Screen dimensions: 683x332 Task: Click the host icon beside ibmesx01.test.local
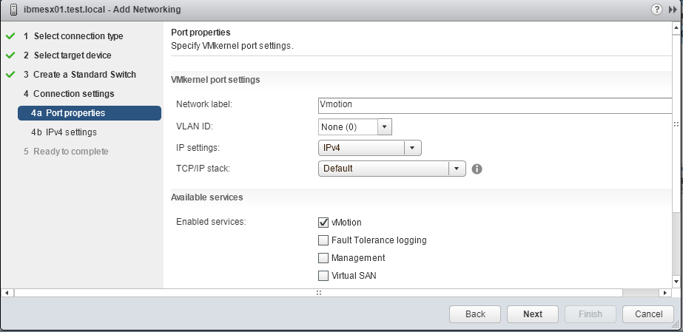[14, 9]
